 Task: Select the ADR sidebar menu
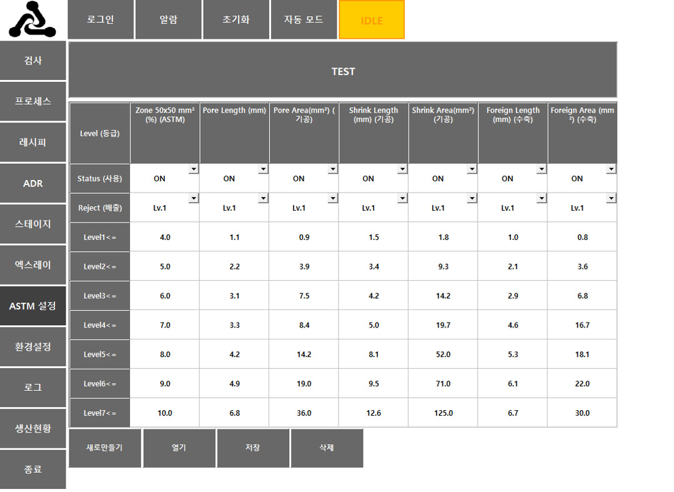pos(33,183)
